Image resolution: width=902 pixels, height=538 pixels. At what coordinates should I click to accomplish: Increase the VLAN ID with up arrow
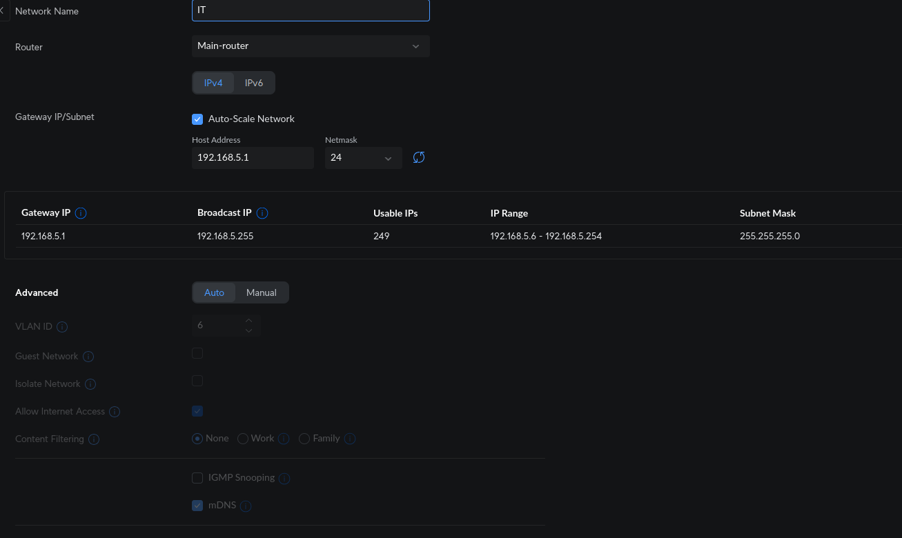tap(249, 320)
